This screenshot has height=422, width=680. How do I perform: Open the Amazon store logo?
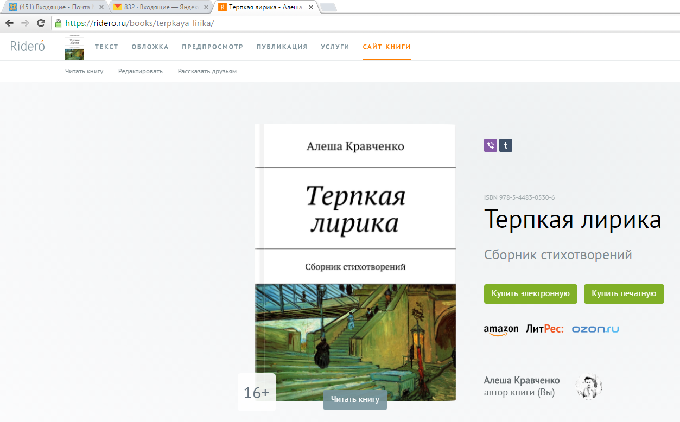pos(500,330)
